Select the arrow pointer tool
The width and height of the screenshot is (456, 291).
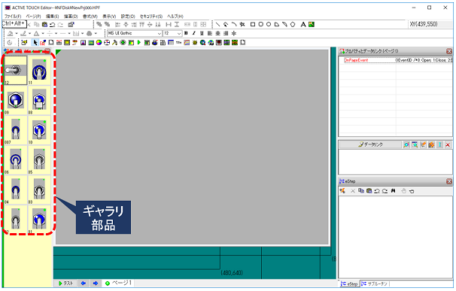coord(35,43)
